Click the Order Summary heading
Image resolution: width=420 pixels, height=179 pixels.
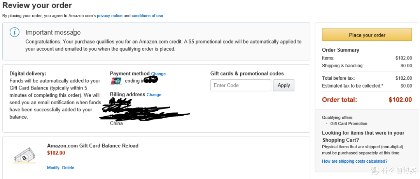(x=340, y=50)
